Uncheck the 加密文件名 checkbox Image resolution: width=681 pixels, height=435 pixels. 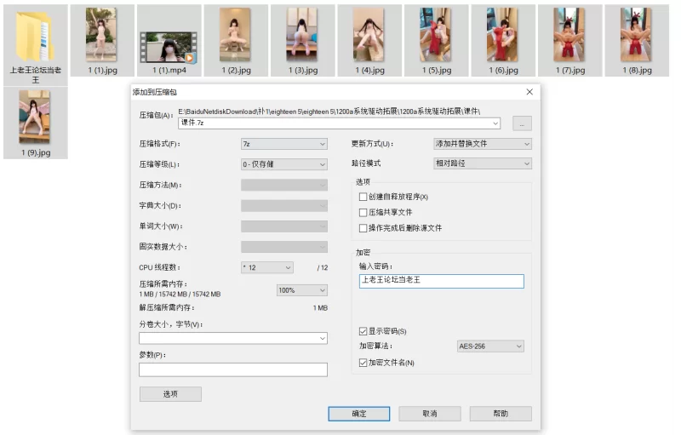tap(363, 363)
